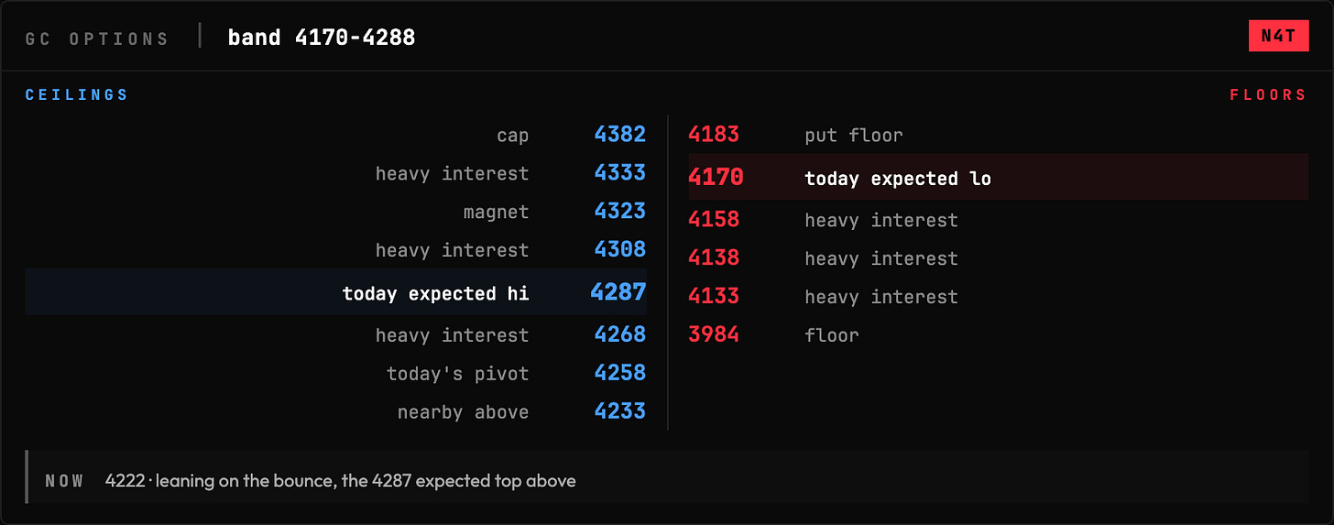Select the 4133 heavy interest floor
1334x525 pixels.
[x=999, y=297]
